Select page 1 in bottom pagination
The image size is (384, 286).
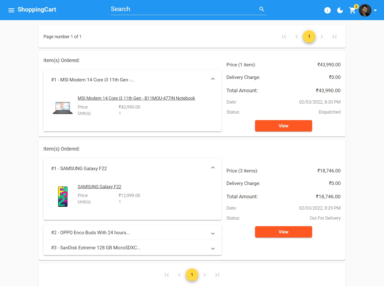[x=192, y=275]
